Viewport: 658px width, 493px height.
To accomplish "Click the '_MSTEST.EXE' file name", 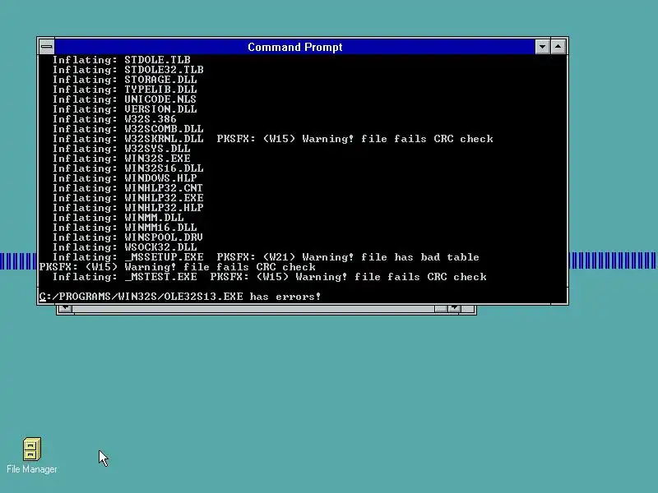I will pyautogui.click(x=160, y=277).
